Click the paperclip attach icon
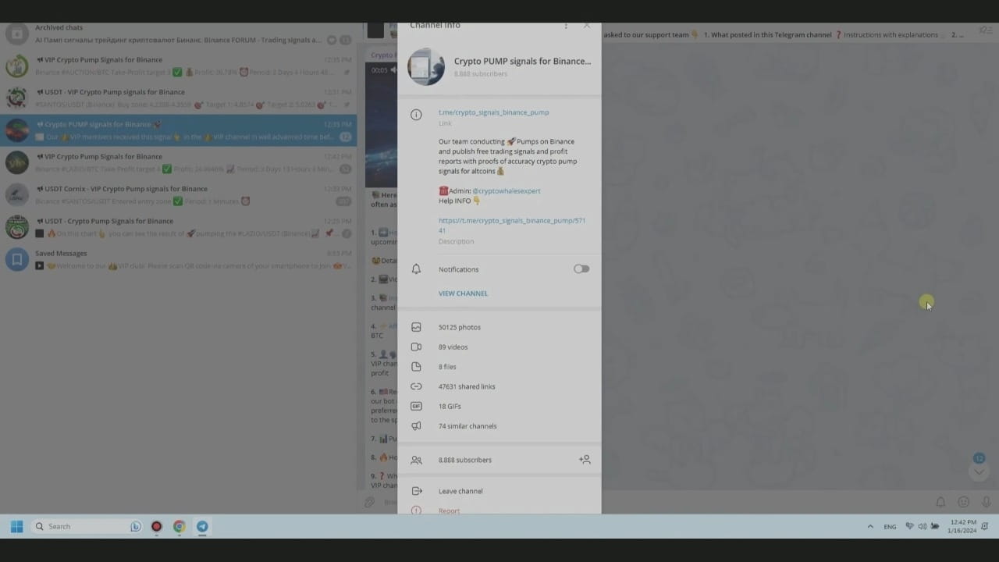999x562 pixels. (370, 503)
